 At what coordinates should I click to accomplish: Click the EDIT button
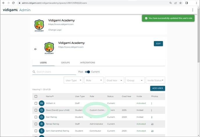158,44
